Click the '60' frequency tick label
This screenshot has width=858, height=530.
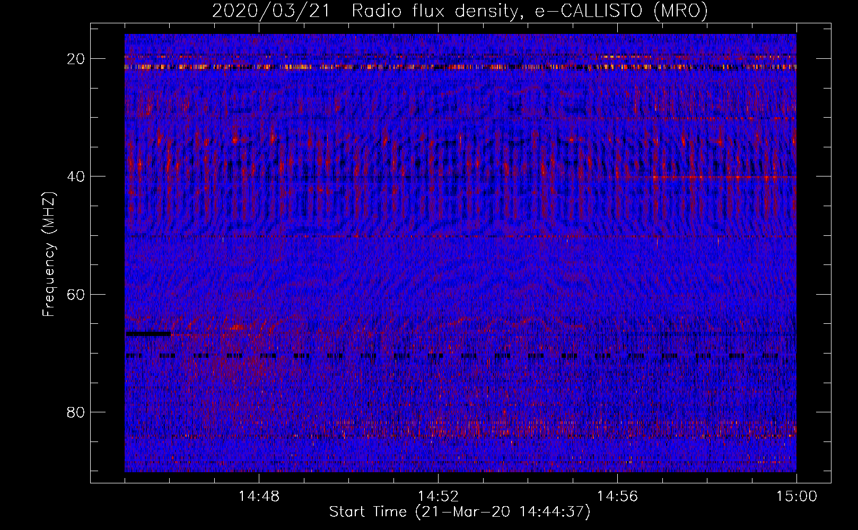76,294
